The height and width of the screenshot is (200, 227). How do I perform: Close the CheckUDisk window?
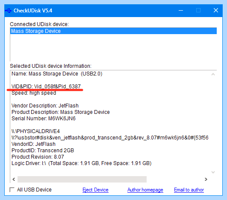(216, 10)
